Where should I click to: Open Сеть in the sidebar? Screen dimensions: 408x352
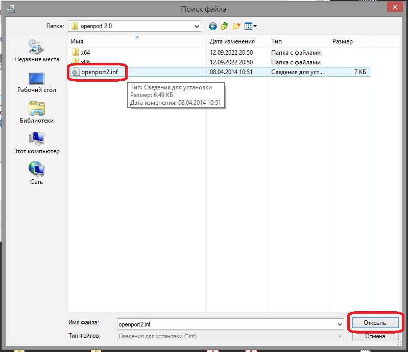coord(36,173)
